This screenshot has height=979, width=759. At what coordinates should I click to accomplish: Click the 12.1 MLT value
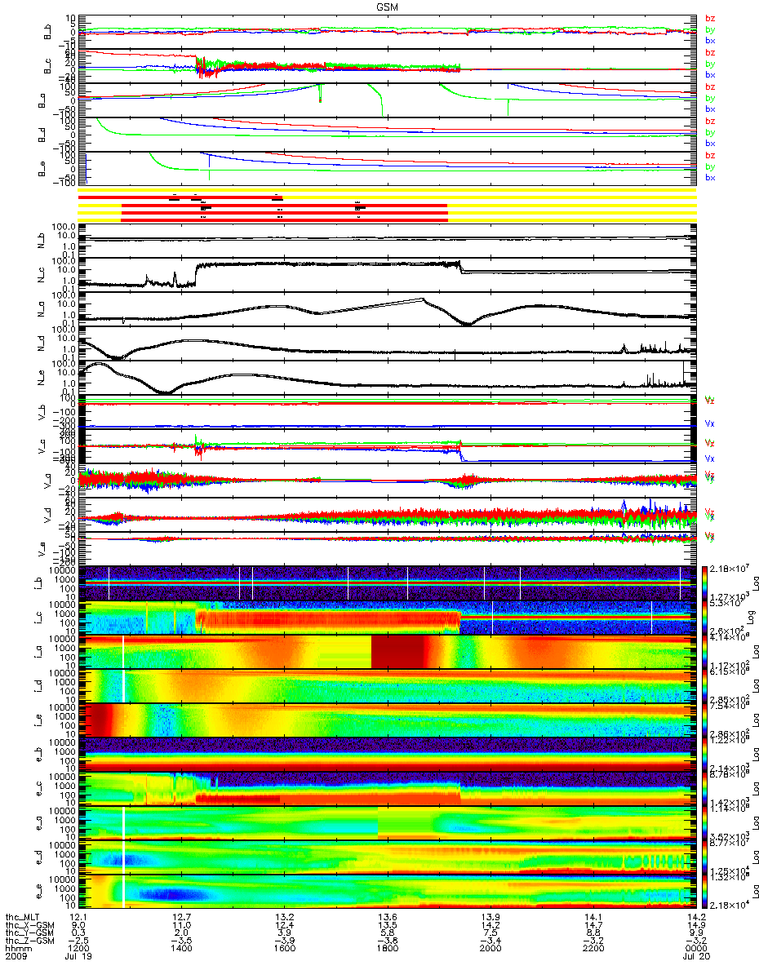(77, 916)
